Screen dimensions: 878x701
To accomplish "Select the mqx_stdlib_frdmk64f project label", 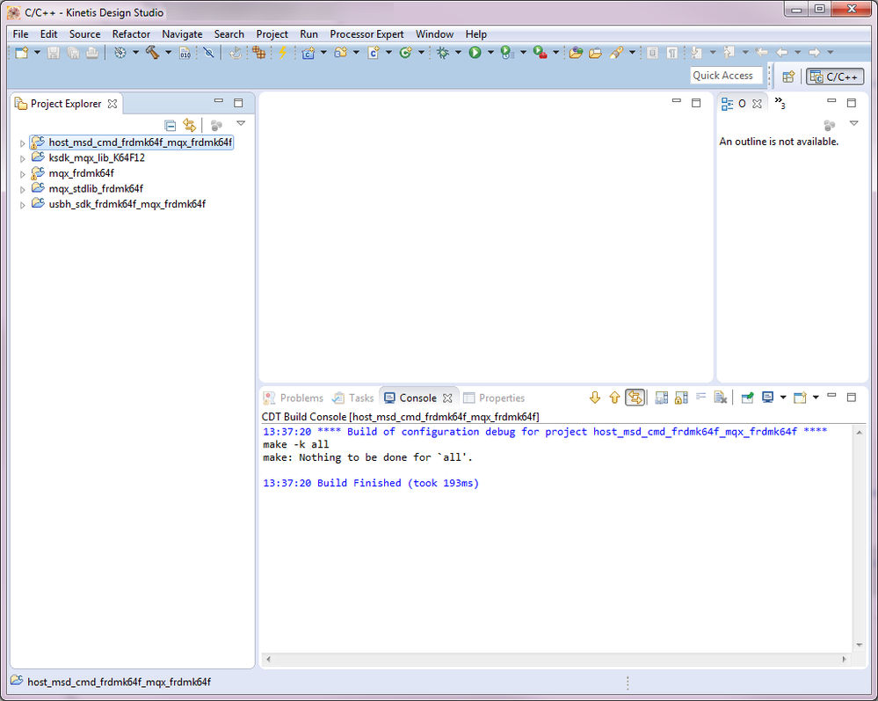I will coord(96,189).
